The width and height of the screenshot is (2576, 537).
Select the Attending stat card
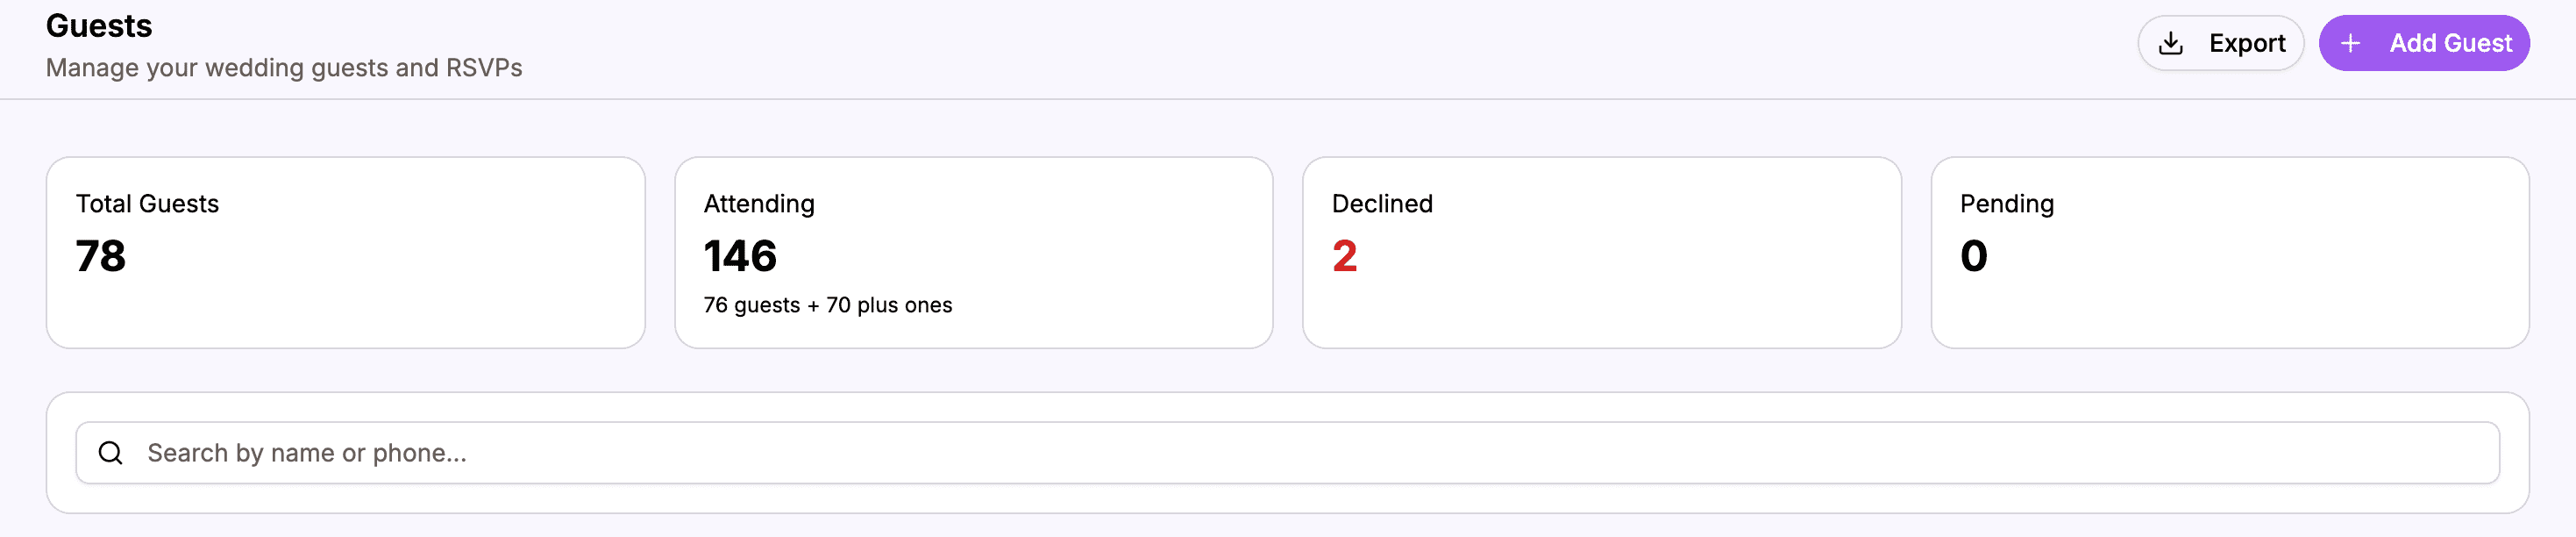pyautogui.click(x=974, y=252)
